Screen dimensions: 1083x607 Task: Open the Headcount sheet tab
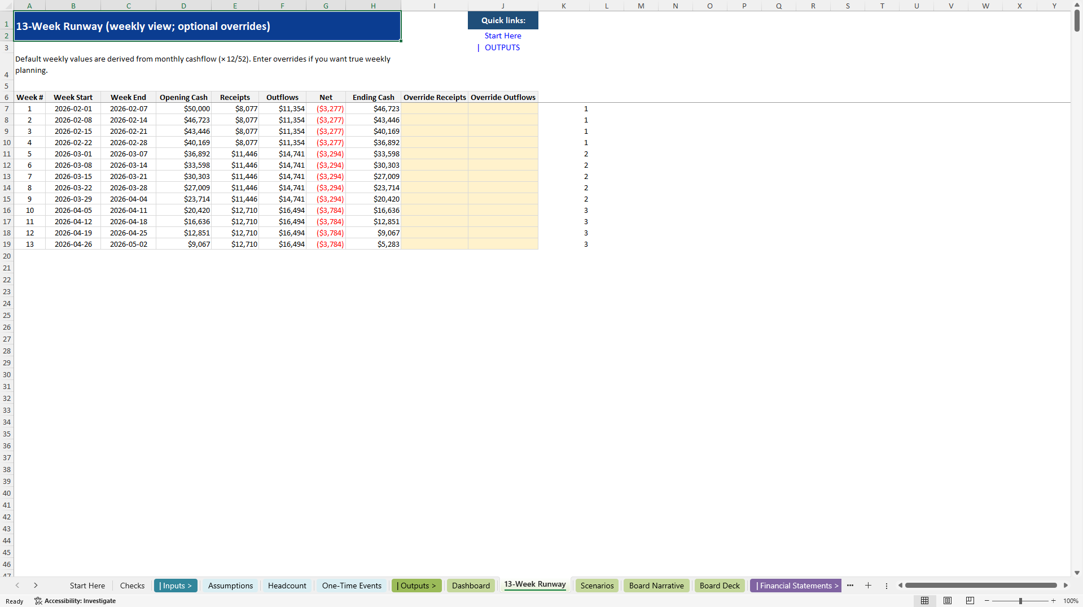(x=287, y=586)
